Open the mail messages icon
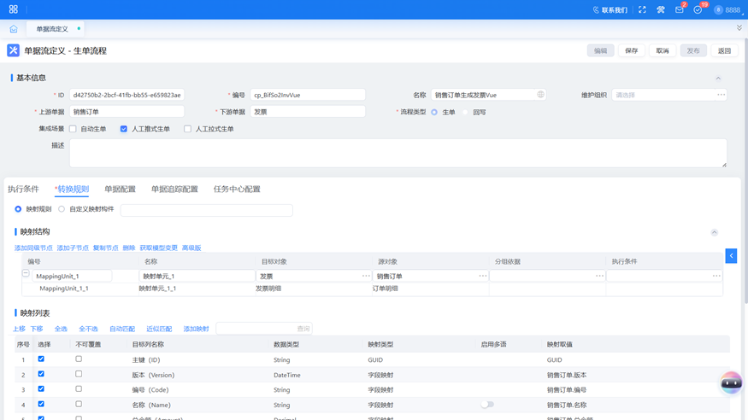Viewport: 748px width, 420px height. [x=680, y=10]
